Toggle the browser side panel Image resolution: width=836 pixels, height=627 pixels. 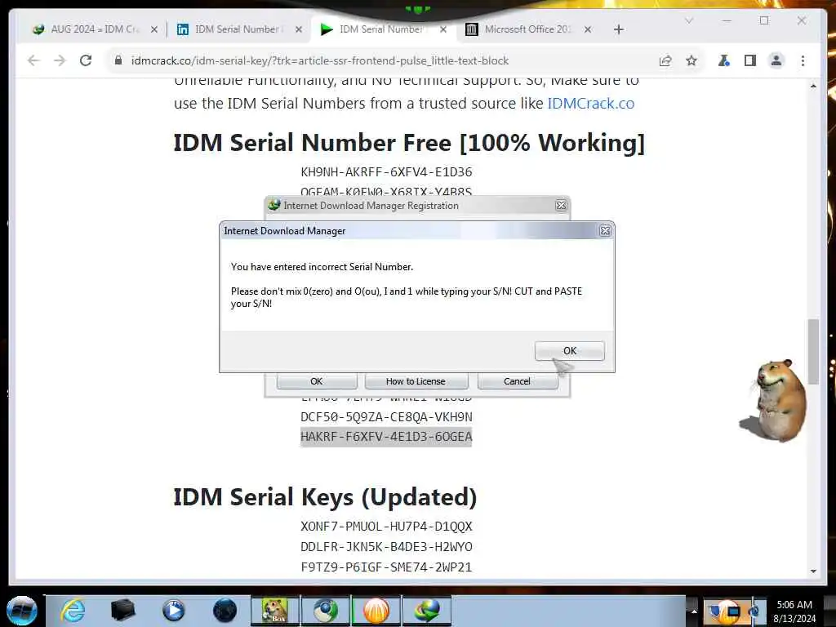point(750,60)
